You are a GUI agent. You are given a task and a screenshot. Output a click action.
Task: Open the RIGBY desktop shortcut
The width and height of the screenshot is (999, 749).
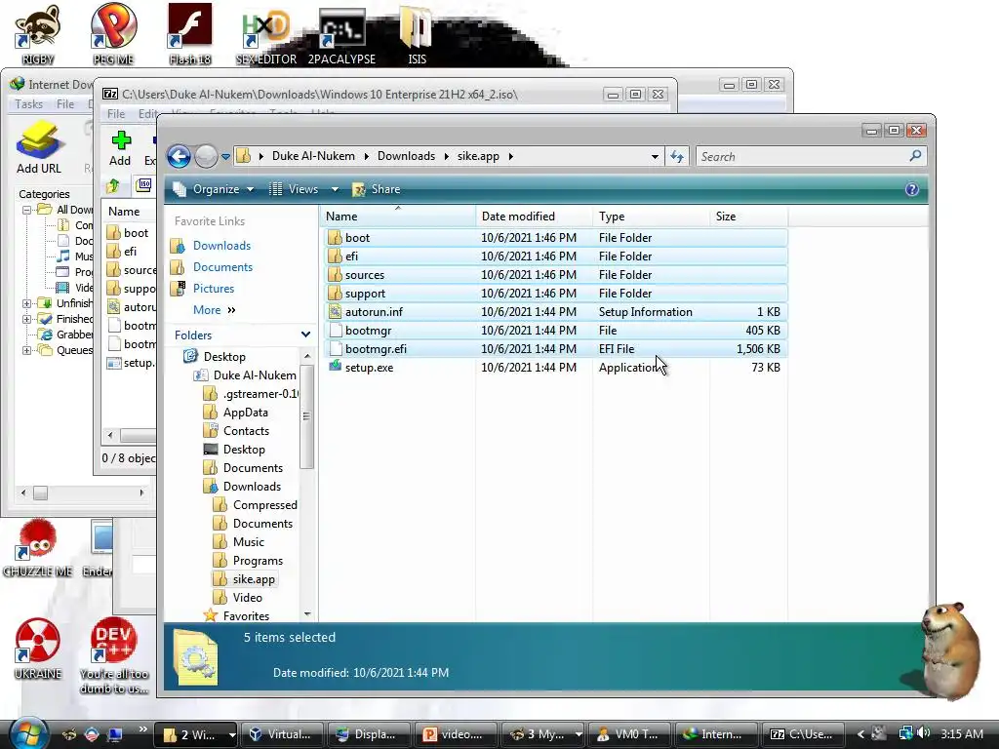pyautogui.click(x=38, y=32)
